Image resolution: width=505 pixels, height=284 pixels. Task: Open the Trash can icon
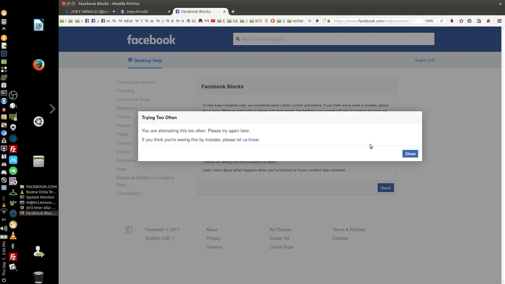tap(39, 277)
